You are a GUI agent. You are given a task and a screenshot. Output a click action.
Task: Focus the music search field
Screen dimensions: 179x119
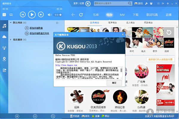[x=110, y=3]
